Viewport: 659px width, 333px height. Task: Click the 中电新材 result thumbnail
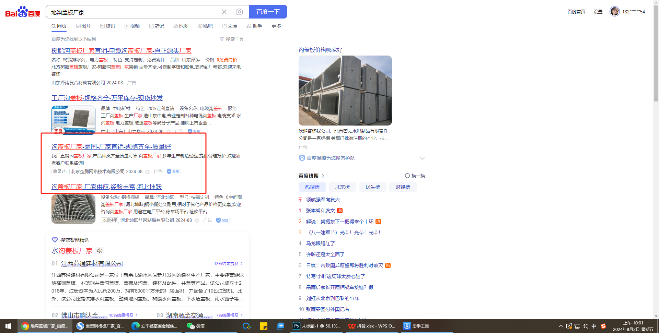[x=73, y=119]
